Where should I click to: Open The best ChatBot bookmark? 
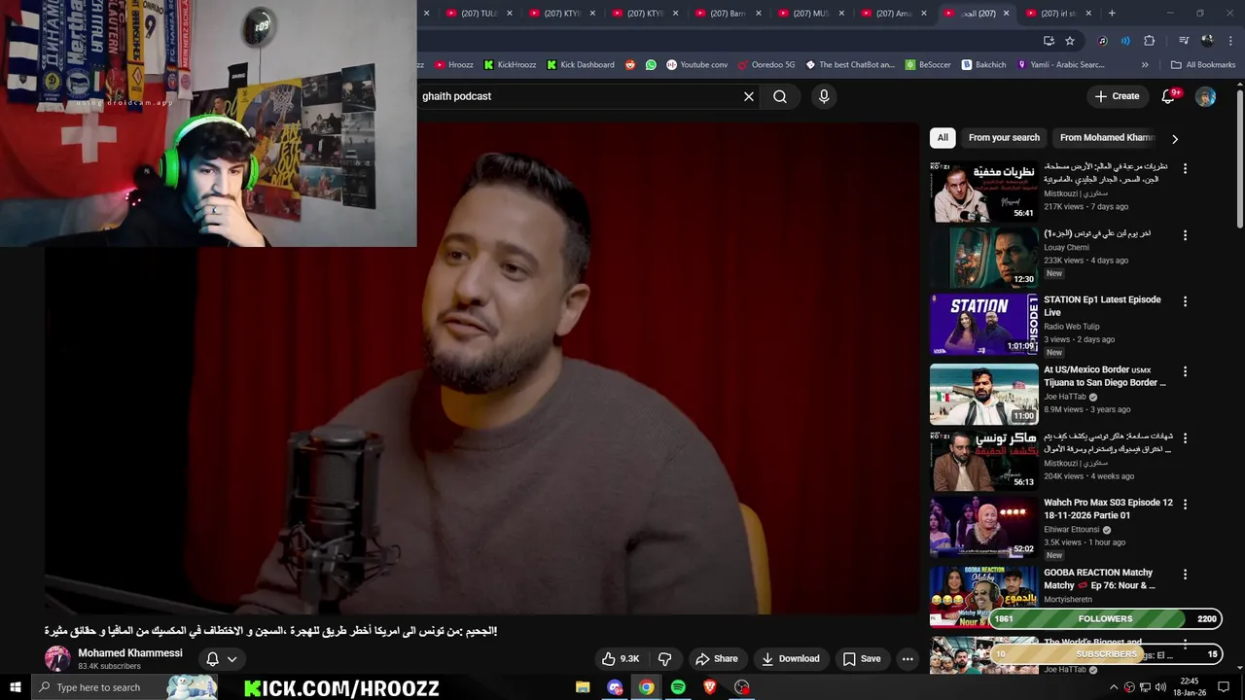coord(849,65)
